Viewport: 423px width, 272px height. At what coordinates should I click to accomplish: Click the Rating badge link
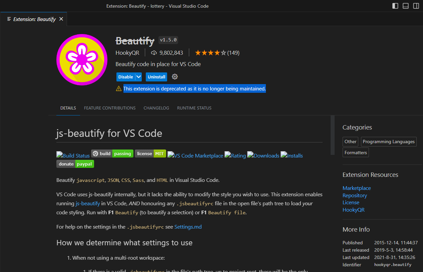[x=235, y=155]
